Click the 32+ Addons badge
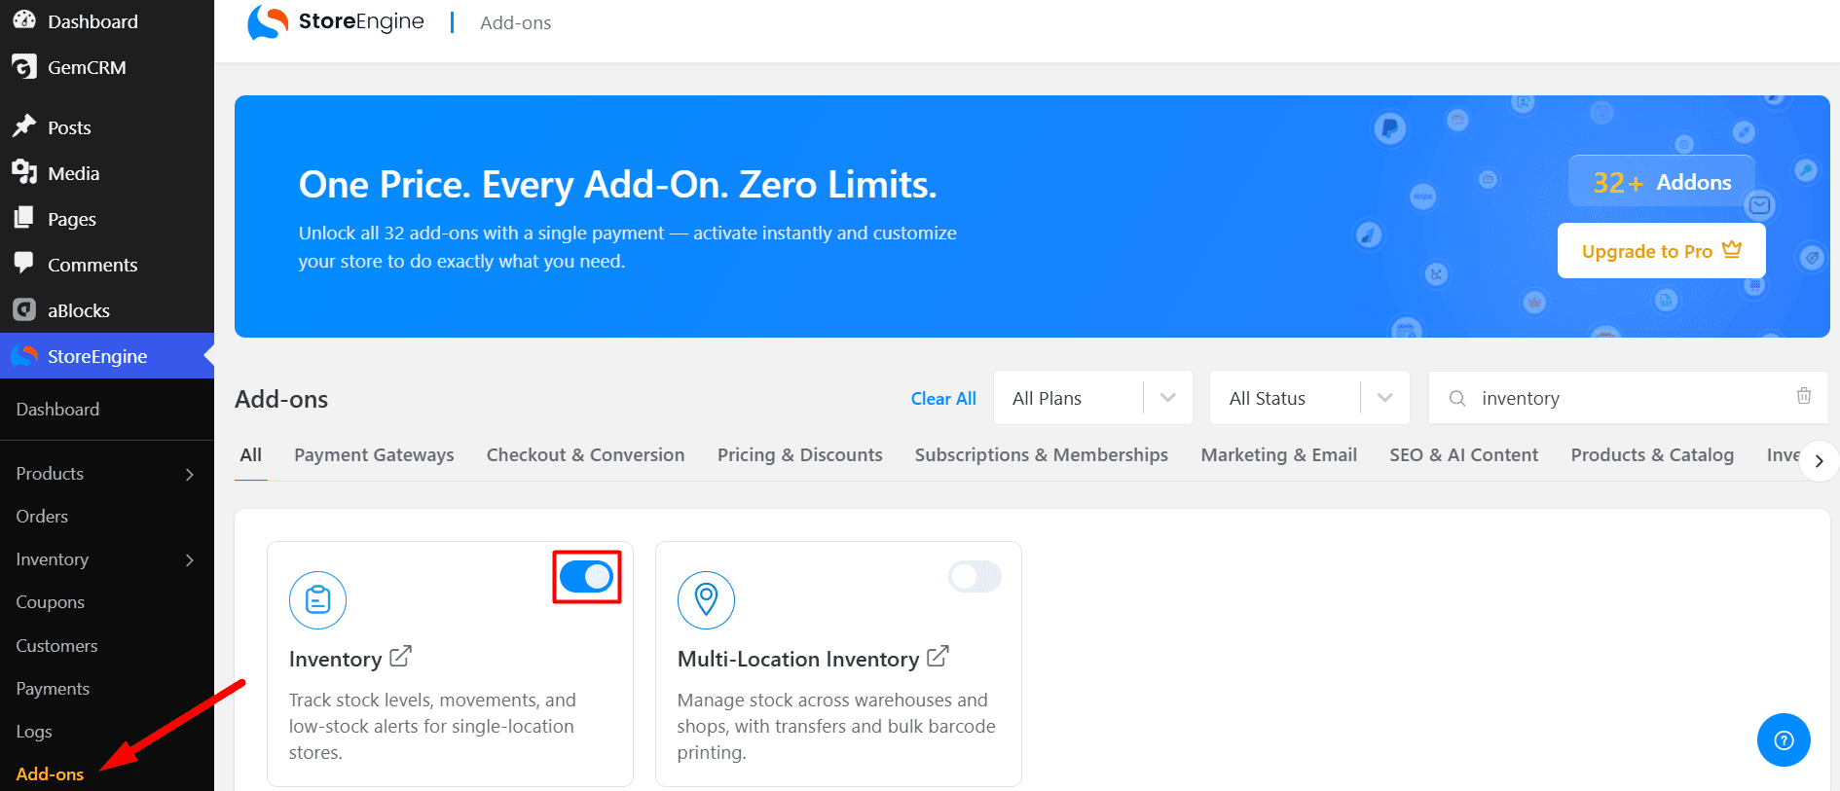 coord(1662,181)
